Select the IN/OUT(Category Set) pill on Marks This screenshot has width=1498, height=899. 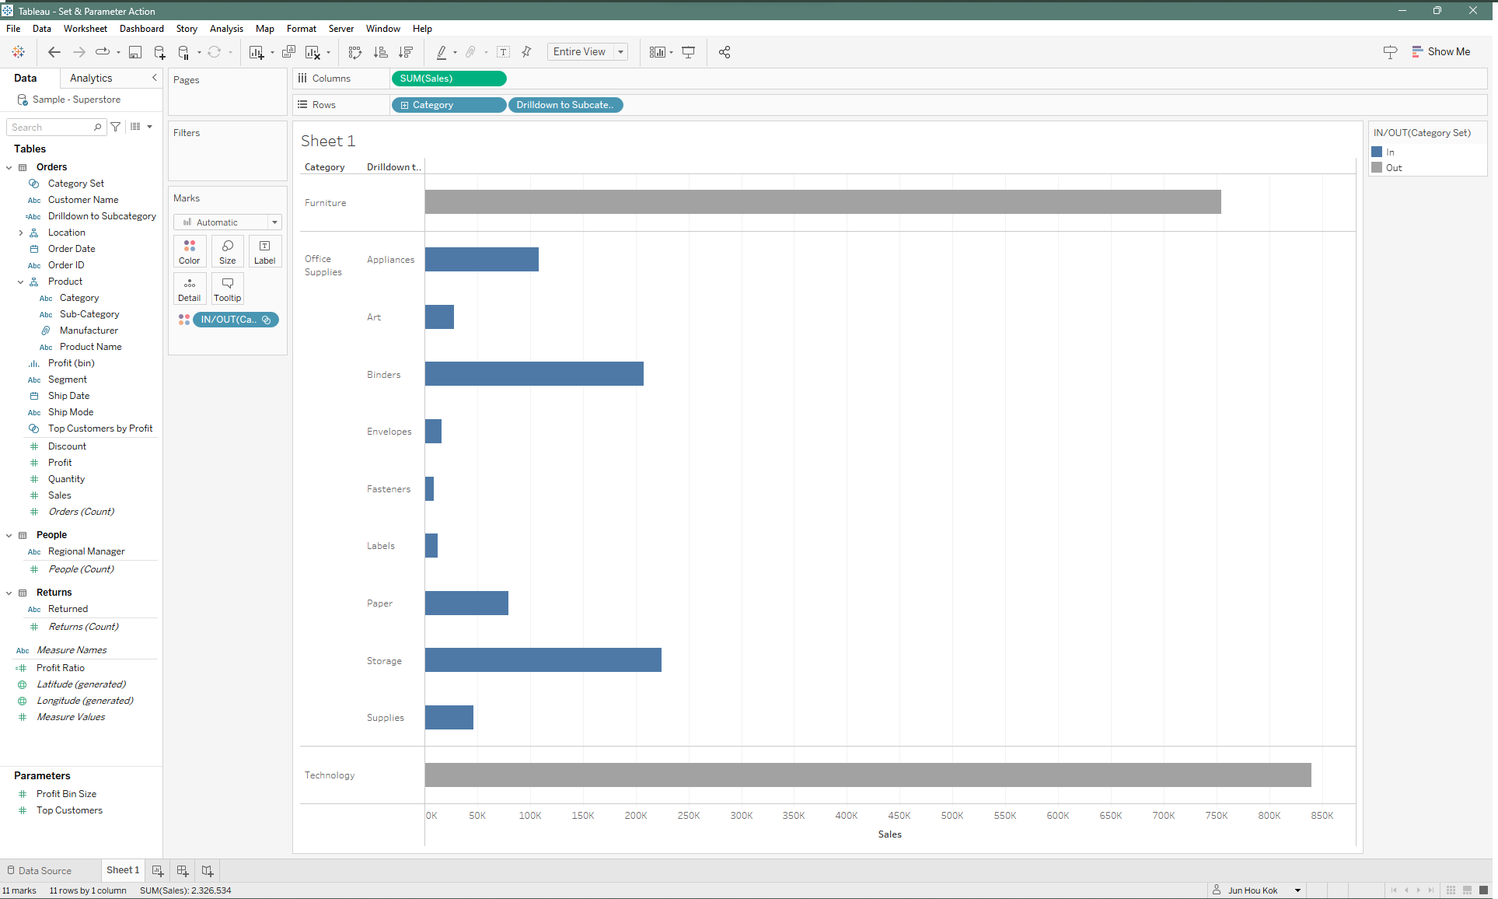[x=236, y=320]
